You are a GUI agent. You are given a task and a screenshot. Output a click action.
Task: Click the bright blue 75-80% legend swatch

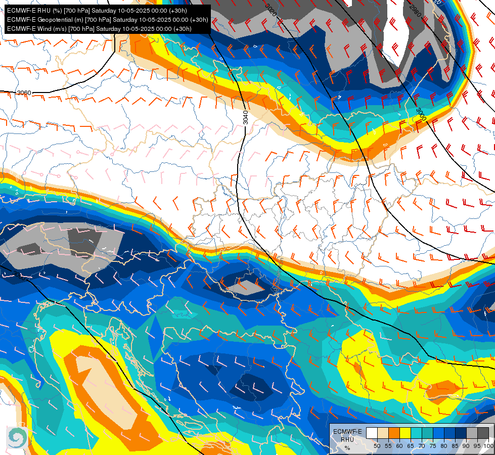[x=439, y=433]
